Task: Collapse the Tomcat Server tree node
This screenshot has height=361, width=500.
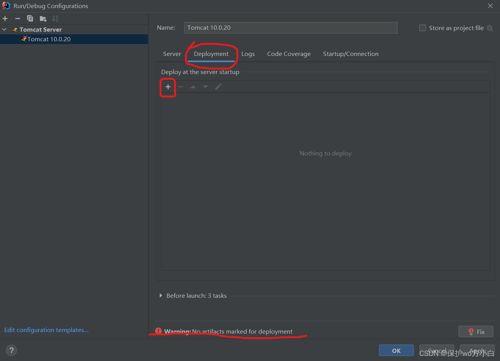Action: [x=5, y=29]
